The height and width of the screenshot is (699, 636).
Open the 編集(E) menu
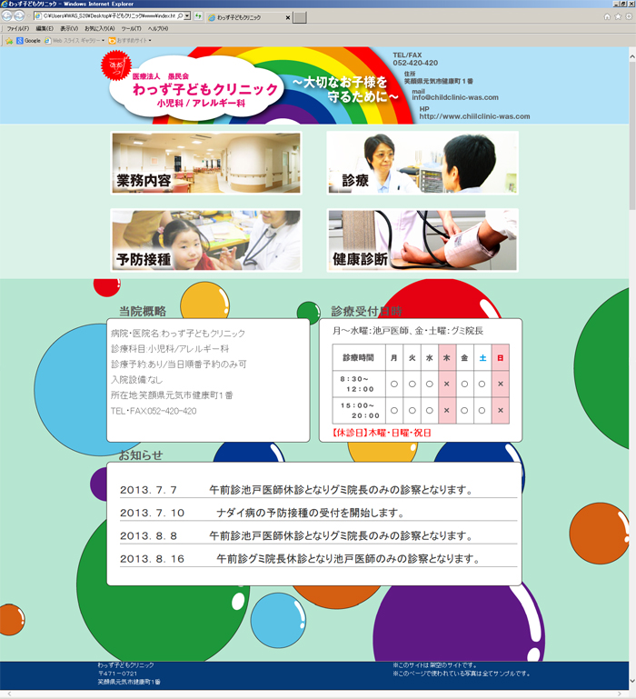coord(45,28)
